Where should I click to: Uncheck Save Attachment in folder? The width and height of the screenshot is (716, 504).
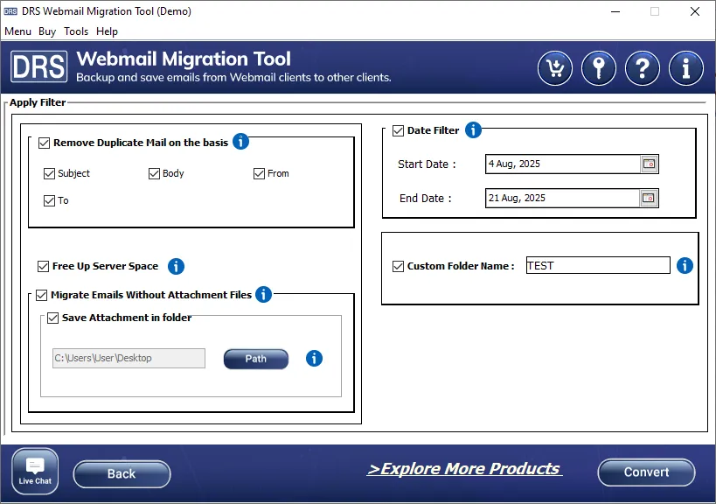coord(53,318)
